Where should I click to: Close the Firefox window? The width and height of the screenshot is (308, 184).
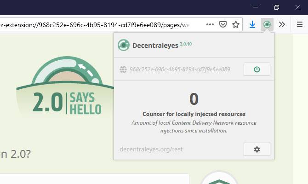[x=298, y=7]
